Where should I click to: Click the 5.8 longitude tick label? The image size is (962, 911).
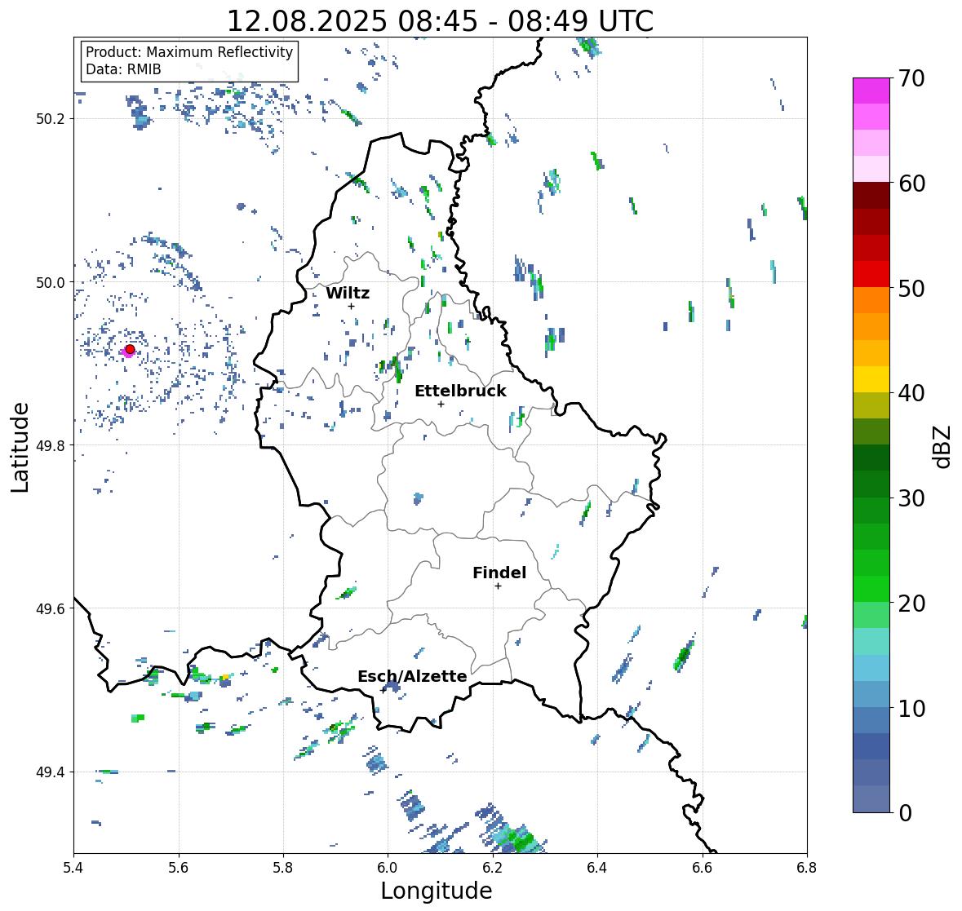(x=283, y=867)
